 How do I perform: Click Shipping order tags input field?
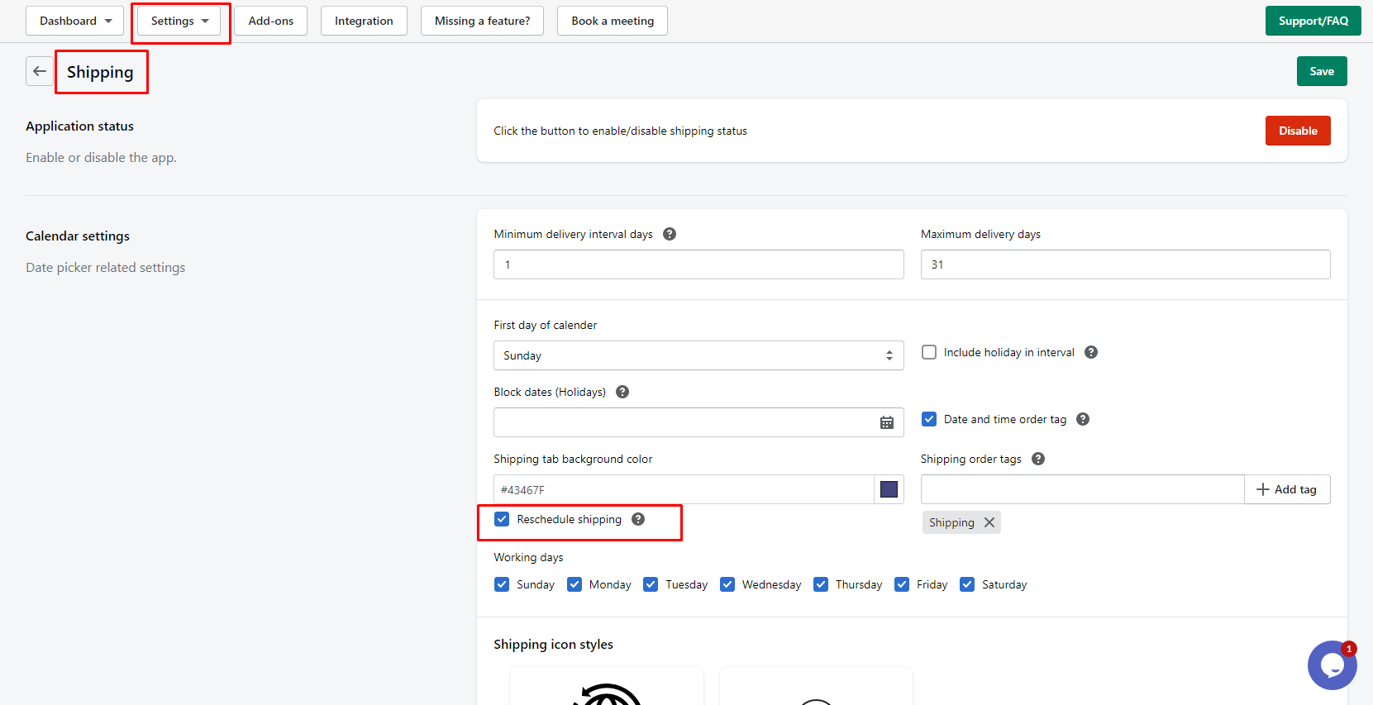point(1083,489)
